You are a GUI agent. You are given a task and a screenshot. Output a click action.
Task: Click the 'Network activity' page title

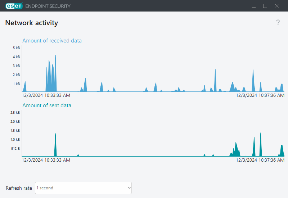[32, 23]
